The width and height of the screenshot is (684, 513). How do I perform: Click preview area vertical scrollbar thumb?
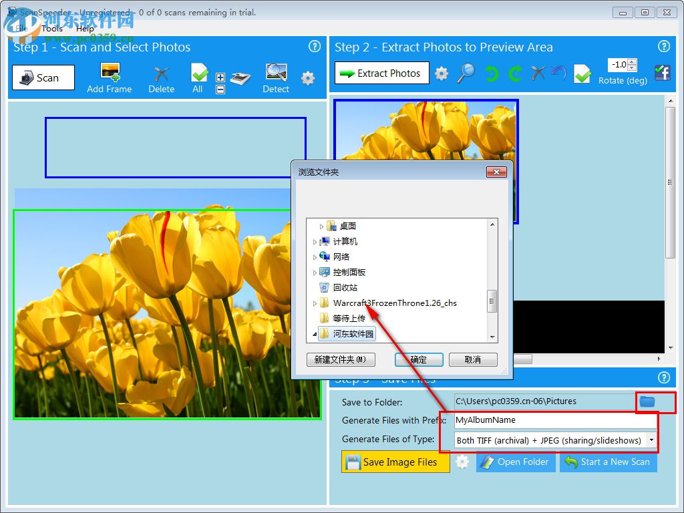click(671, 182)
